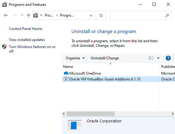Click the address bar Programs icon
Screen dimensions: 175x134
(x=36, y=15)
